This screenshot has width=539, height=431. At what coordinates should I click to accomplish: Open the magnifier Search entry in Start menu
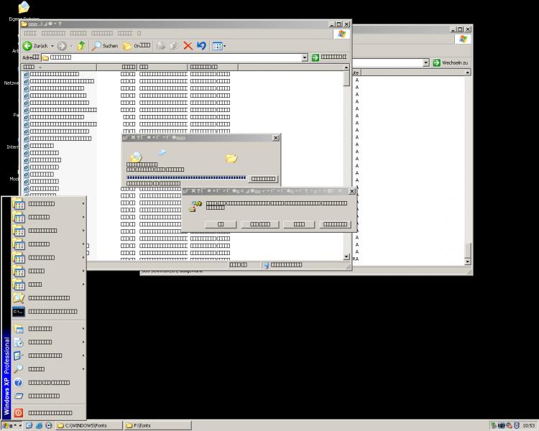click(36, 369)
